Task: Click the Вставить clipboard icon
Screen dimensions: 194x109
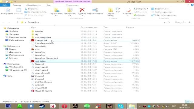Action: (19, 10)
